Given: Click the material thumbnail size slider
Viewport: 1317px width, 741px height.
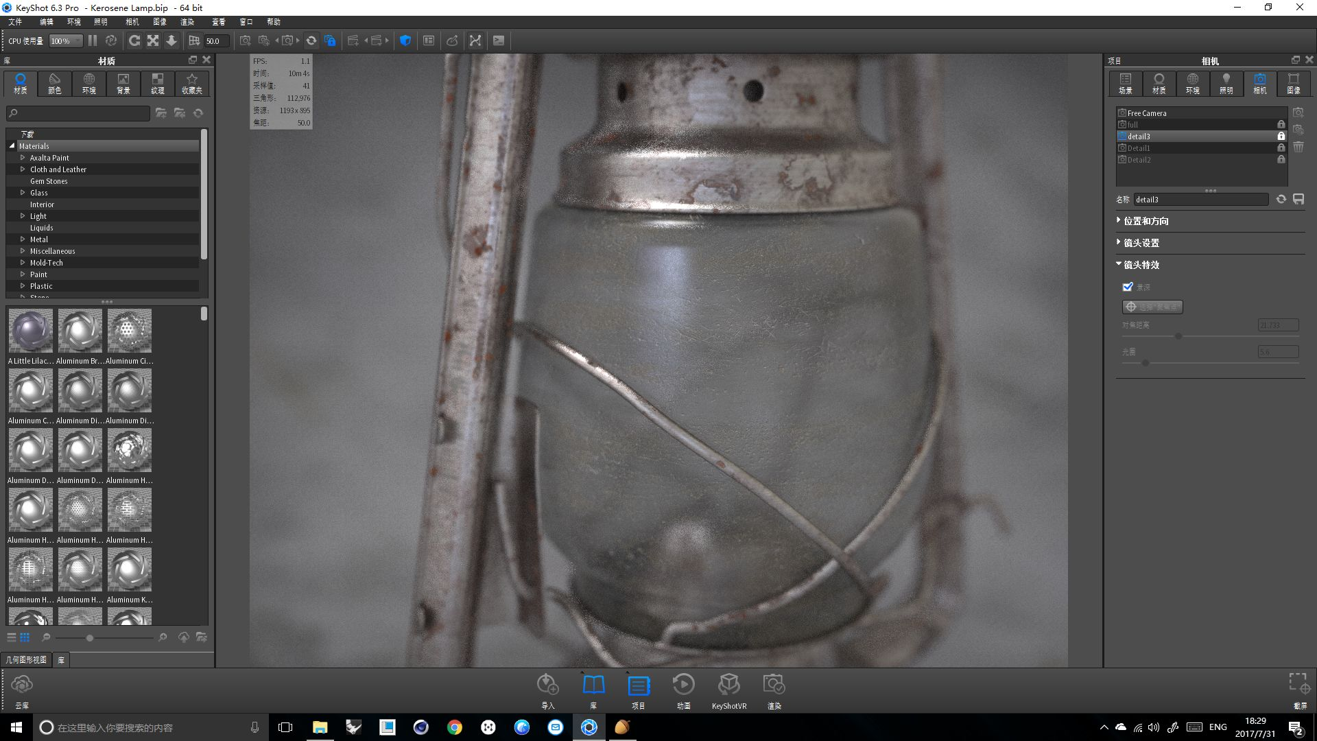Looking at the screenshot, I should pos(90,638).
